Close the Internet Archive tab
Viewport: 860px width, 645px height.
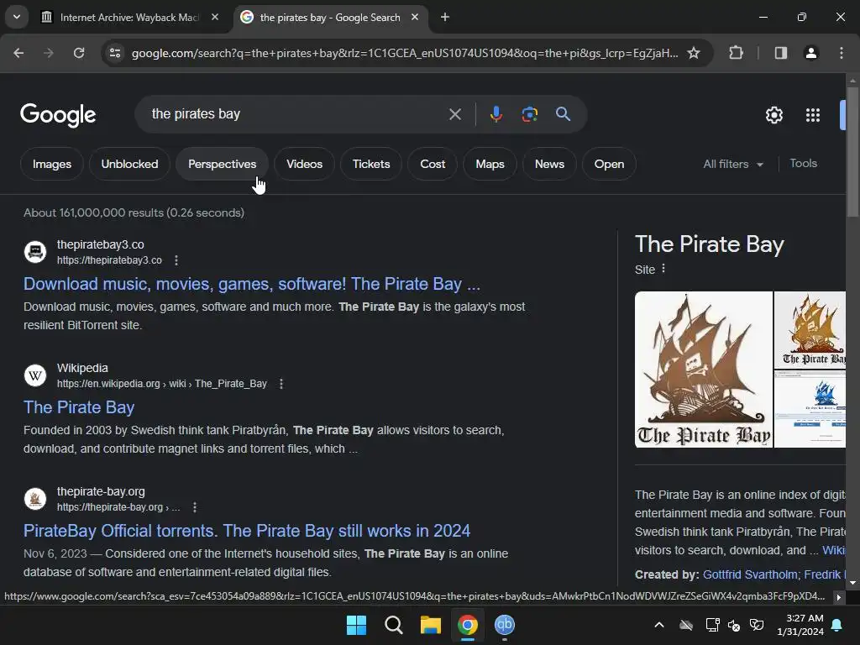pos(215,17)
